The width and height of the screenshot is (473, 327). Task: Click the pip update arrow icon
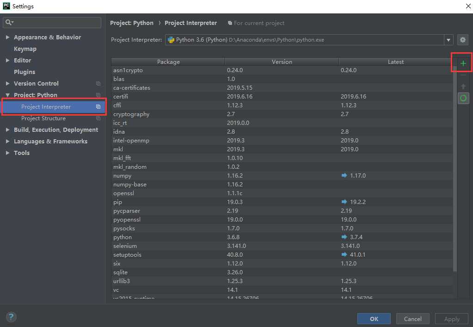coord(344,202)
